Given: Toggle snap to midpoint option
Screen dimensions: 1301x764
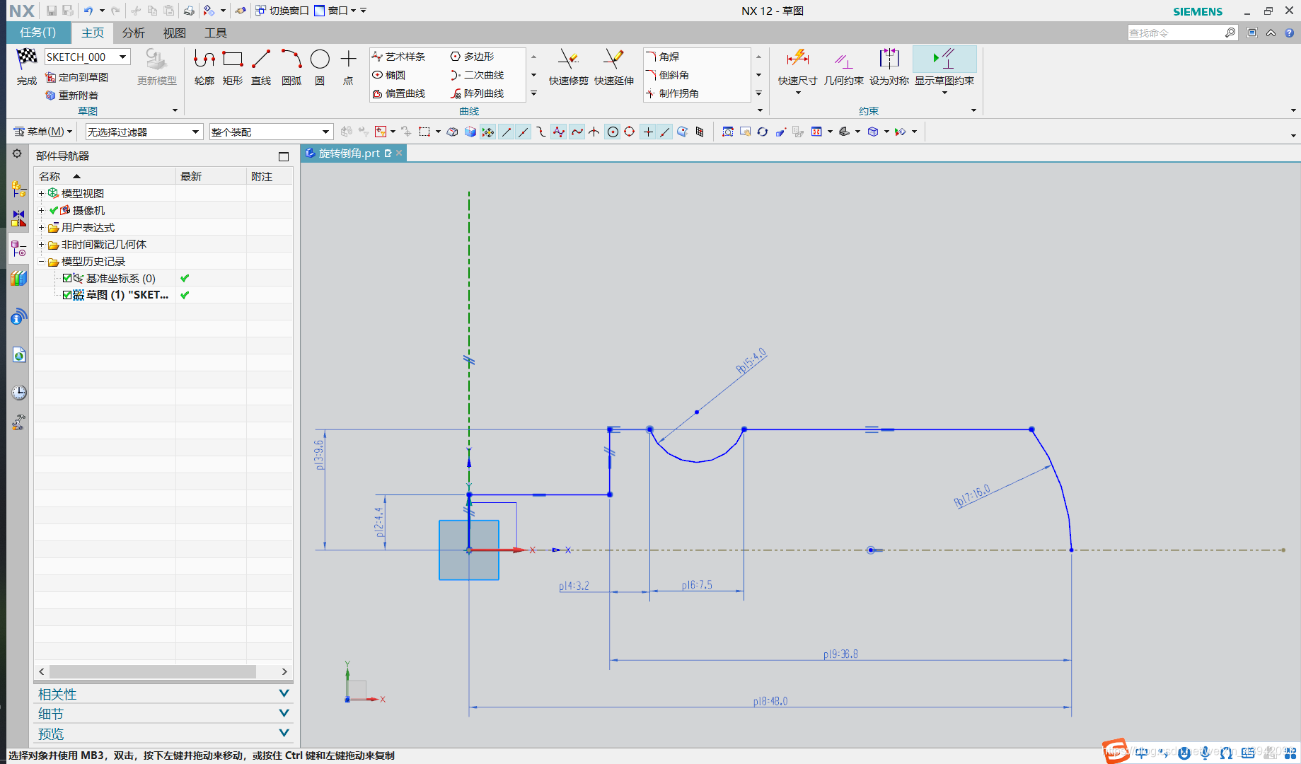Looking at the screenshot, I should (x=523, y=132).
